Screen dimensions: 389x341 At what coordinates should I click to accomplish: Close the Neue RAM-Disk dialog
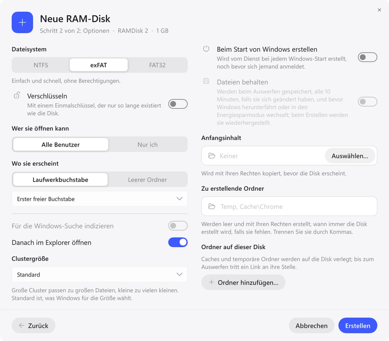click(379, 10)
